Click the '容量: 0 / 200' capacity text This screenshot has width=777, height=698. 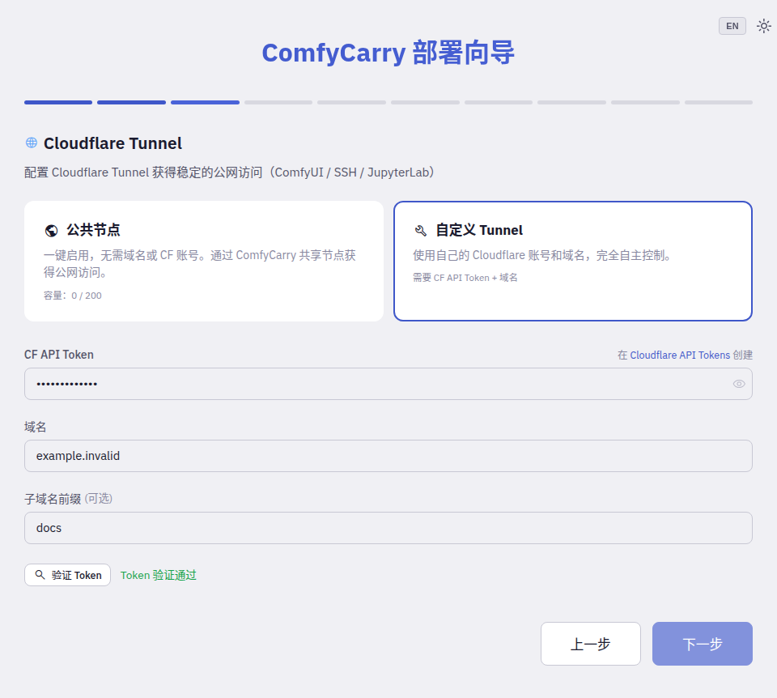click(72, 296)
